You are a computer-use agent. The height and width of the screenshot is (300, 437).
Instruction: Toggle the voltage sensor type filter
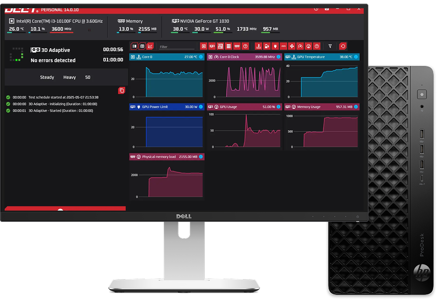click(x=267, y=46)
